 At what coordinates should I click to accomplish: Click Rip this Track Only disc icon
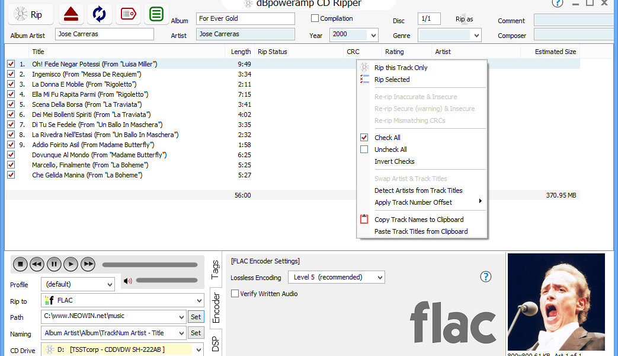(x=364, y=67)
